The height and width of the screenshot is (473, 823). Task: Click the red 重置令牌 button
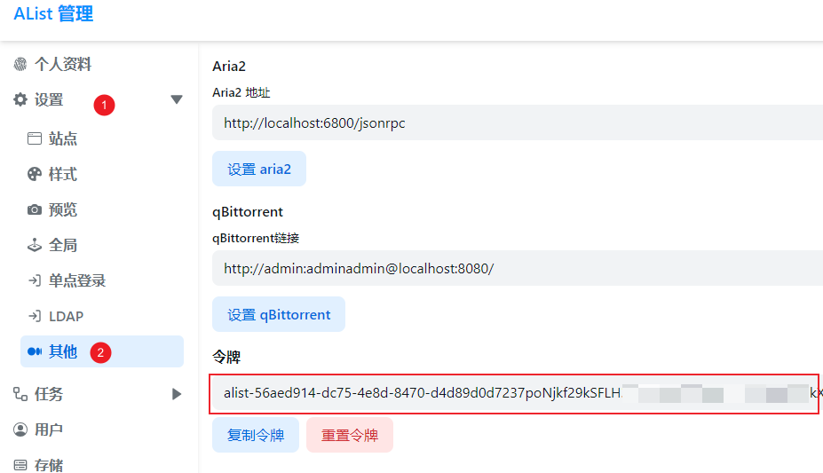point(349,436)
